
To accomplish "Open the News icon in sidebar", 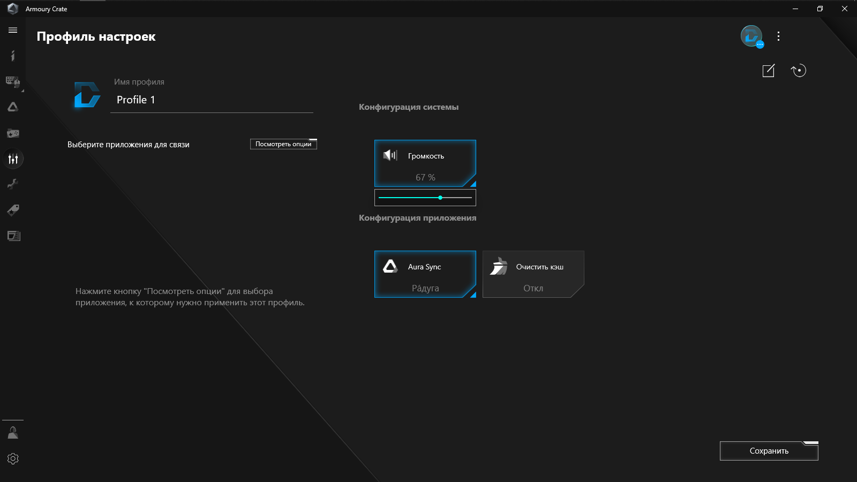I will coord(13,236).
